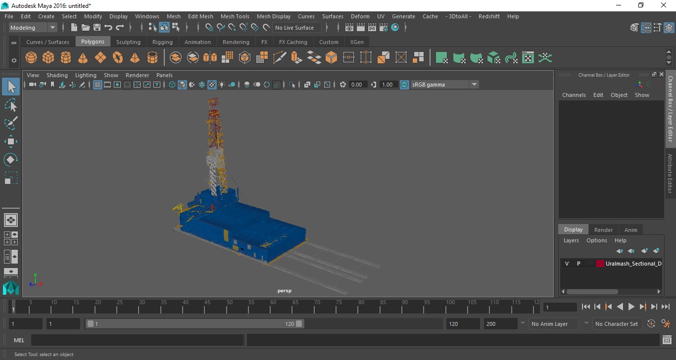676x360 pixels.
Task: Toggle the viewport grid display
Action: click(97, 85)
